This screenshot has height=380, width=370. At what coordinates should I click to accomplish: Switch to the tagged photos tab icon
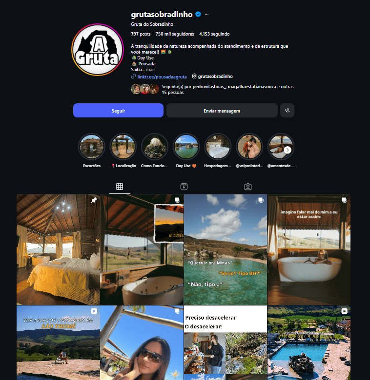pyautogui.click(x=248, y=187)
